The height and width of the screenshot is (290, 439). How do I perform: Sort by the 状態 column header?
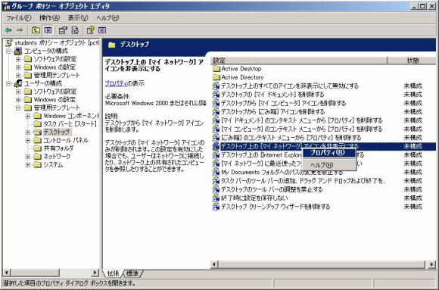(412, 61)
